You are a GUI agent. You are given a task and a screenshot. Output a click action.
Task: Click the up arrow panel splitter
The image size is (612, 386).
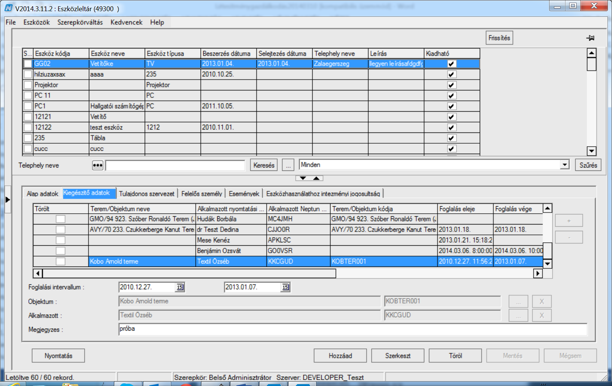coord(316,178)
